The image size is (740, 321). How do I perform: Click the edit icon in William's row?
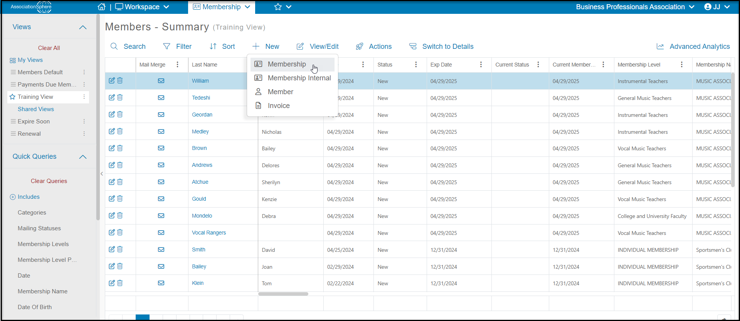coord(112,80)
